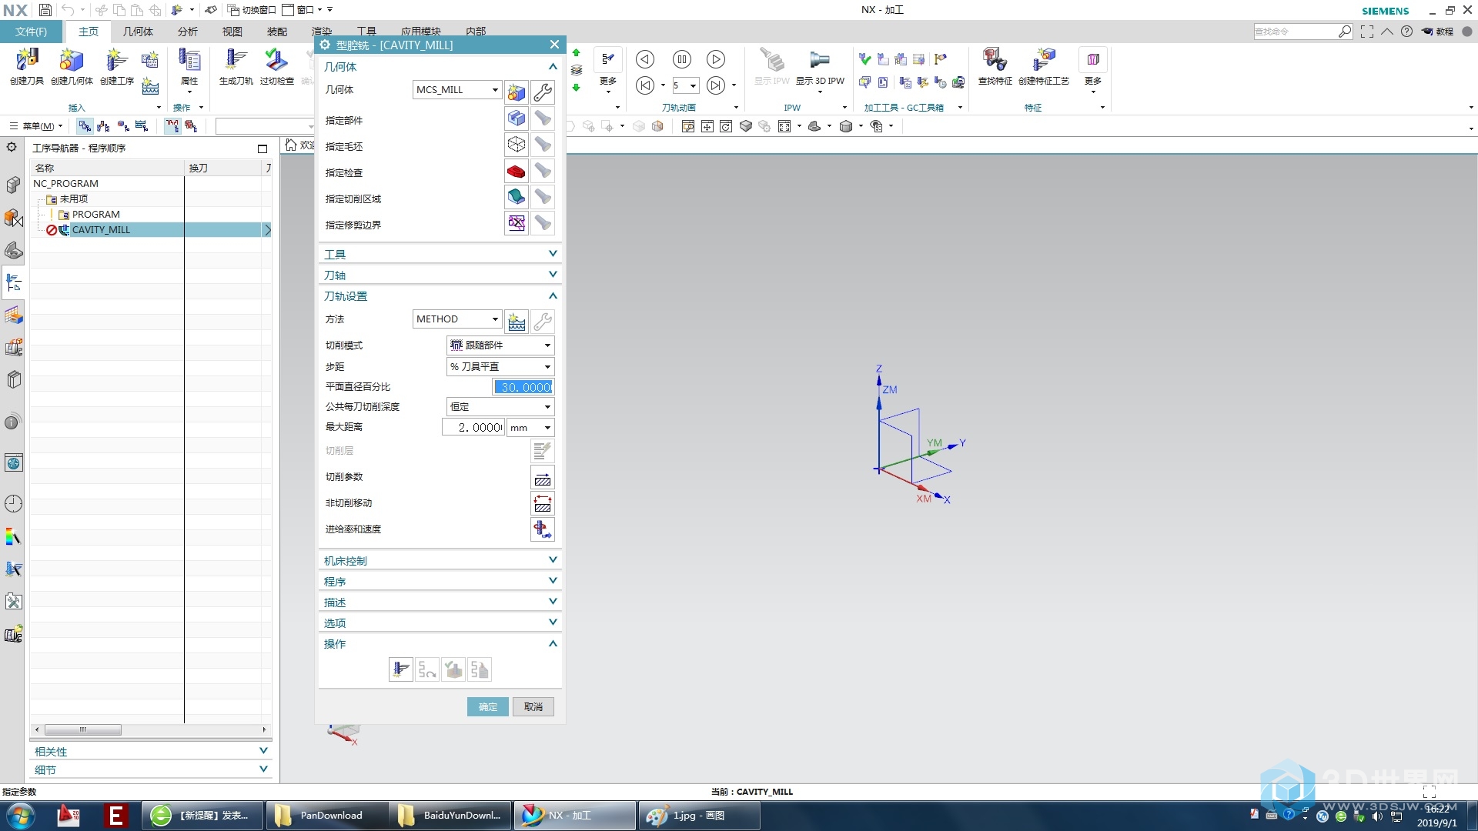Viewport: 1478px width, 831px height.
Task: Expand the Options (选项) section
Action: [x=440, y=622]
